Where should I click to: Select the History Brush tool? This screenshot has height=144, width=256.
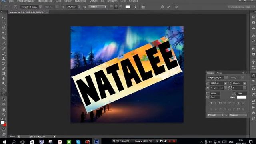tap(4, 64)
